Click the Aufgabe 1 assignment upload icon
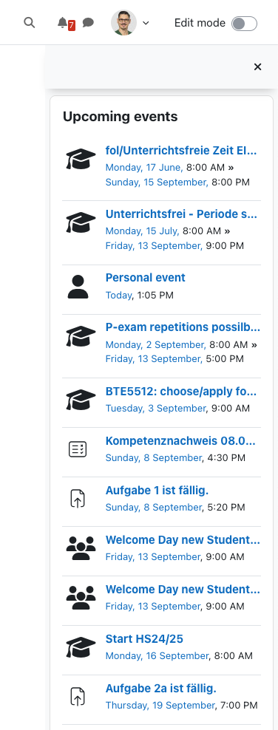The width and height of the screenshot is (278, 730). click(78, 499)
